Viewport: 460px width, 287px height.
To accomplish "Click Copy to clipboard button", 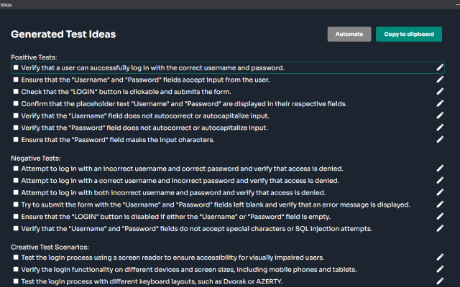I will (409, 34).
